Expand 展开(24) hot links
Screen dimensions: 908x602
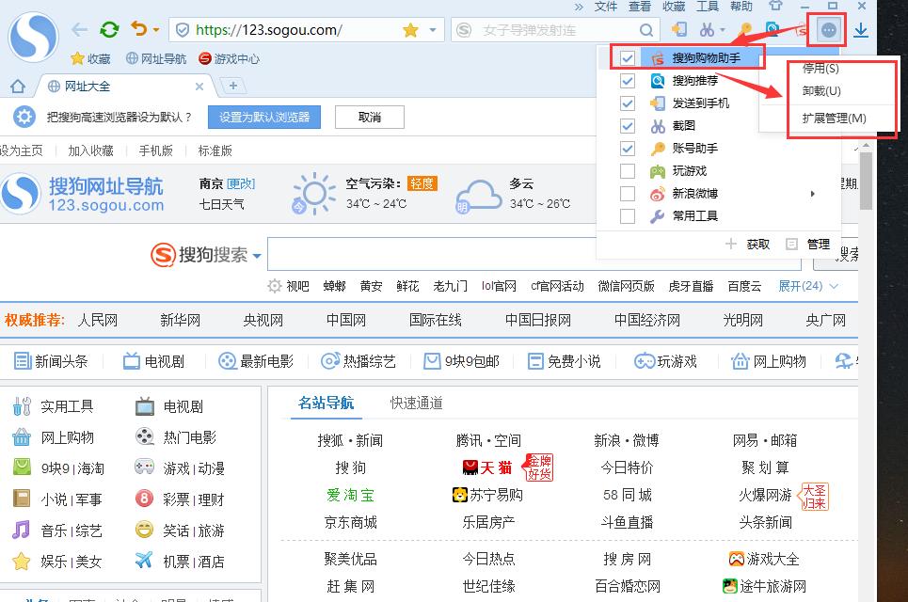[808, 286]
